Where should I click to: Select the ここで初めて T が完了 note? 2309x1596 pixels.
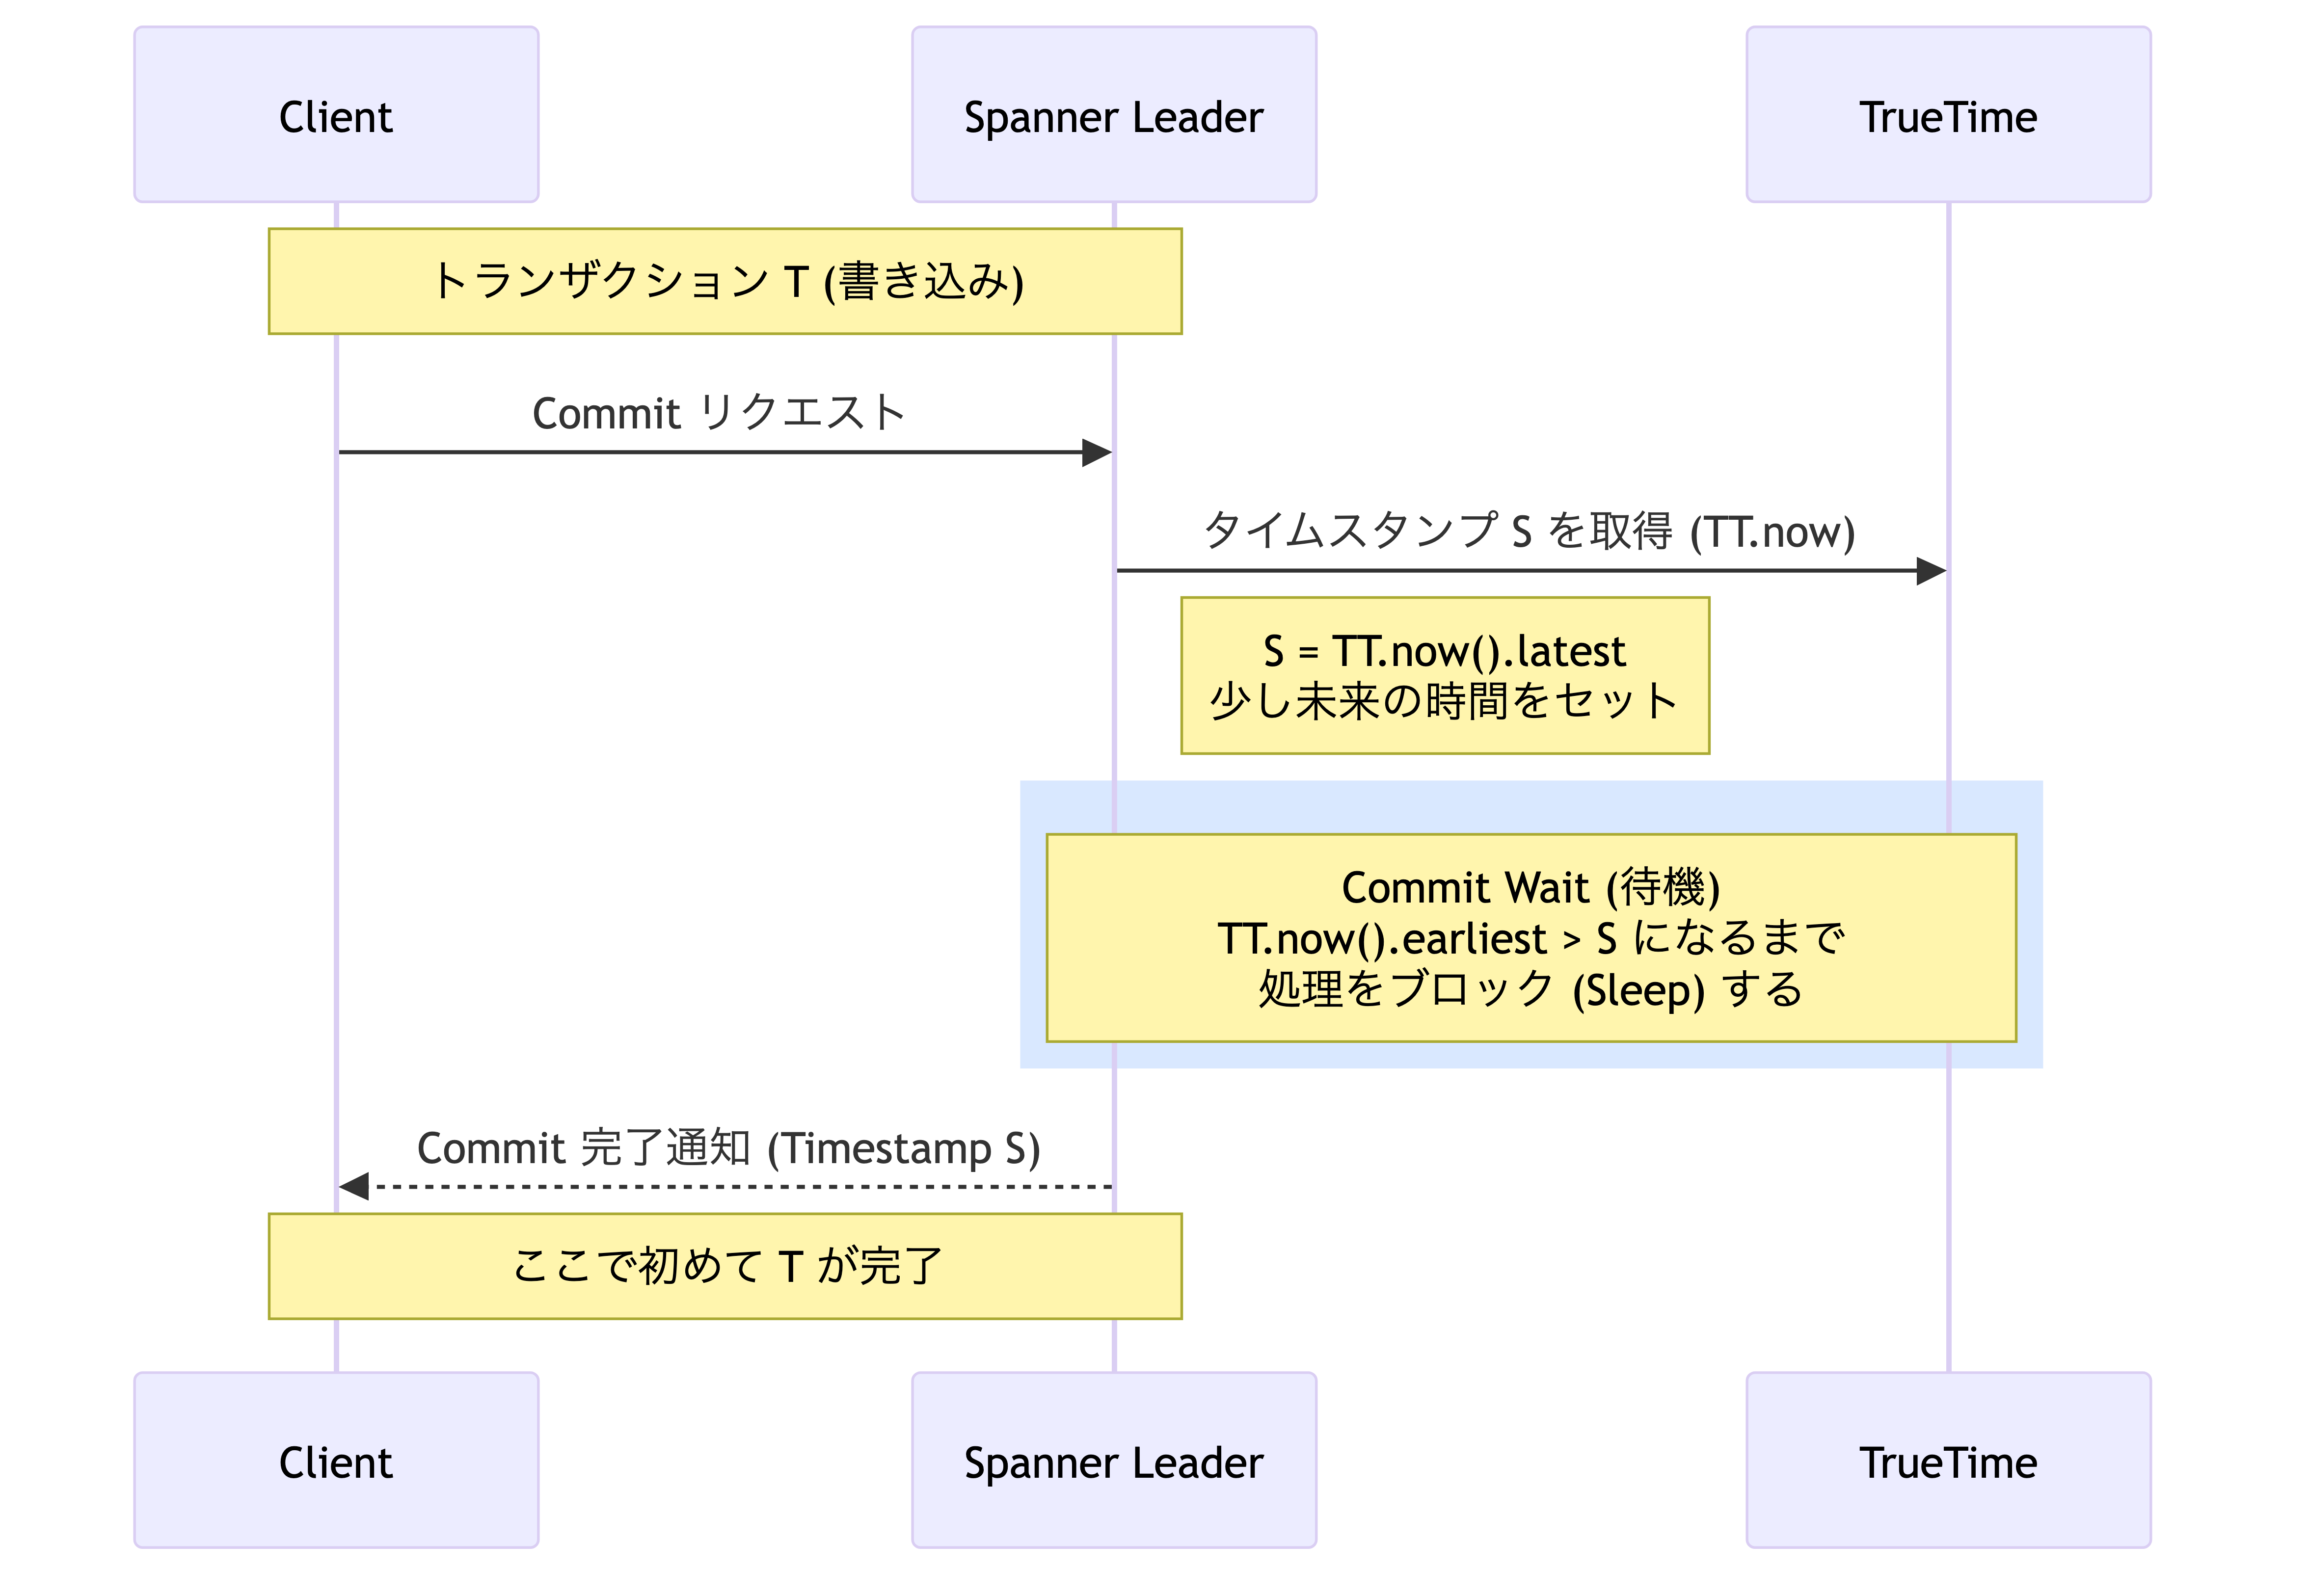[725, 1266]
